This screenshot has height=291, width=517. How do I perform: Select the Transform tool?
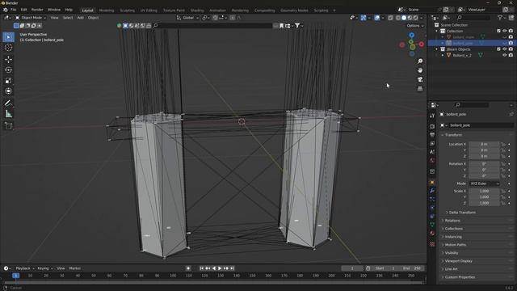tap(9, 91)
